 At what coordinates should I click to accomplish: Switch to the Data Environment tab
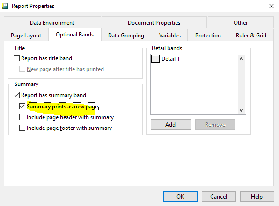(52, 23)
